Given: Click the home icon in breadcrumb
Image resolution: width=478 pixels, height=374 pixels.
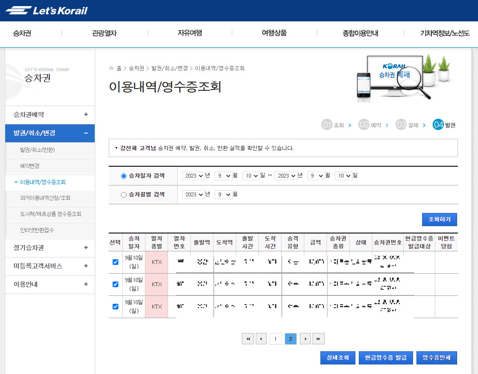Looking at the screenshot, I should click(111, 68).
